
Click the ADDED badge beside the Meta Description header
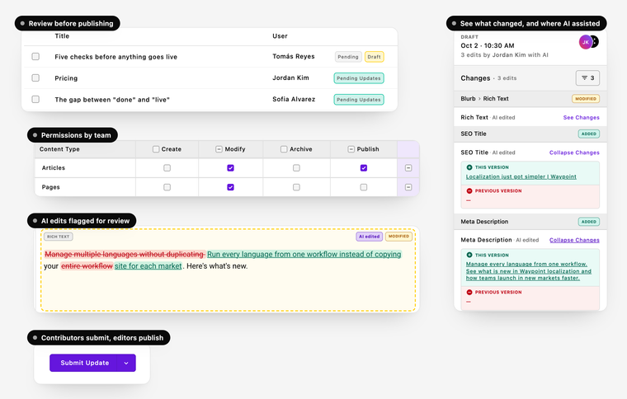[x=588, y=222]
